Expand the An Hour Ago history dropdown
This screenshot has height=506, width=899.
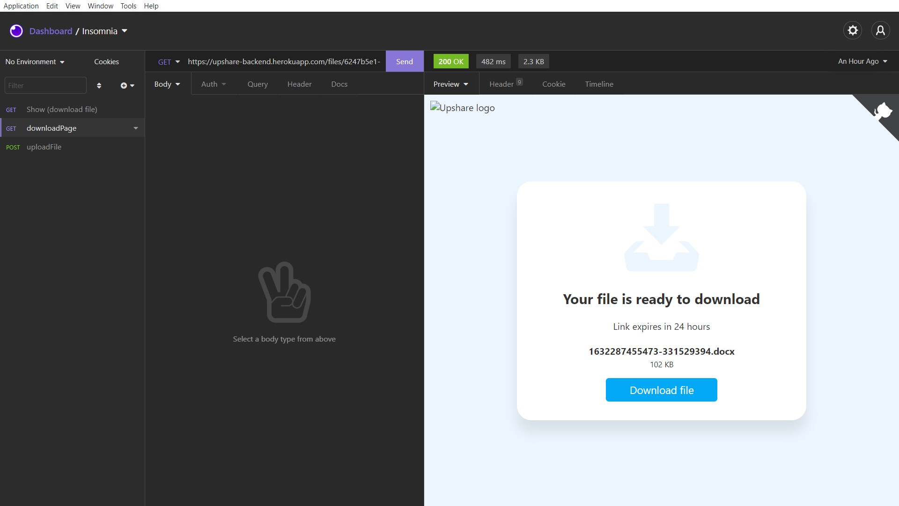862,61
